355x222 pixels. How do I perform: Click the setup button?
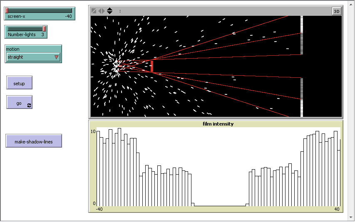(19, 82)
